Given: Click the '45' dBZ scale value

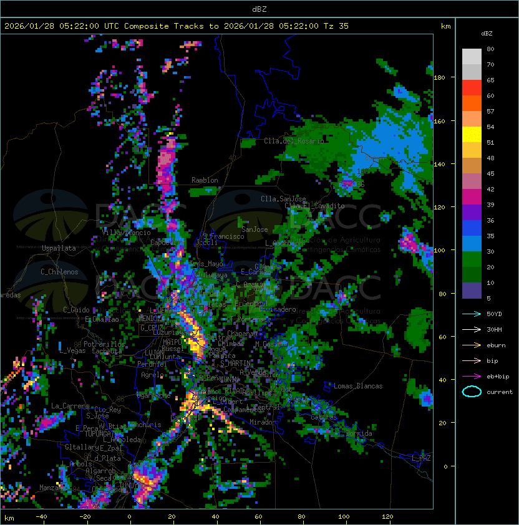Looking at the screenshot, I should click(x=490, y=173).
